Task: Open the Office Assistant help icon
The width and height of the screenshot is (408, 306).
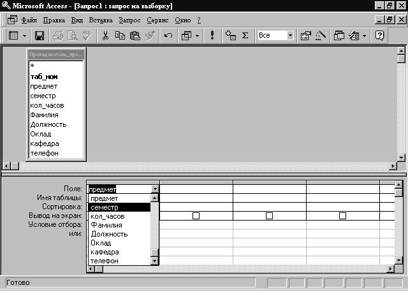Action: click(380, 36)
